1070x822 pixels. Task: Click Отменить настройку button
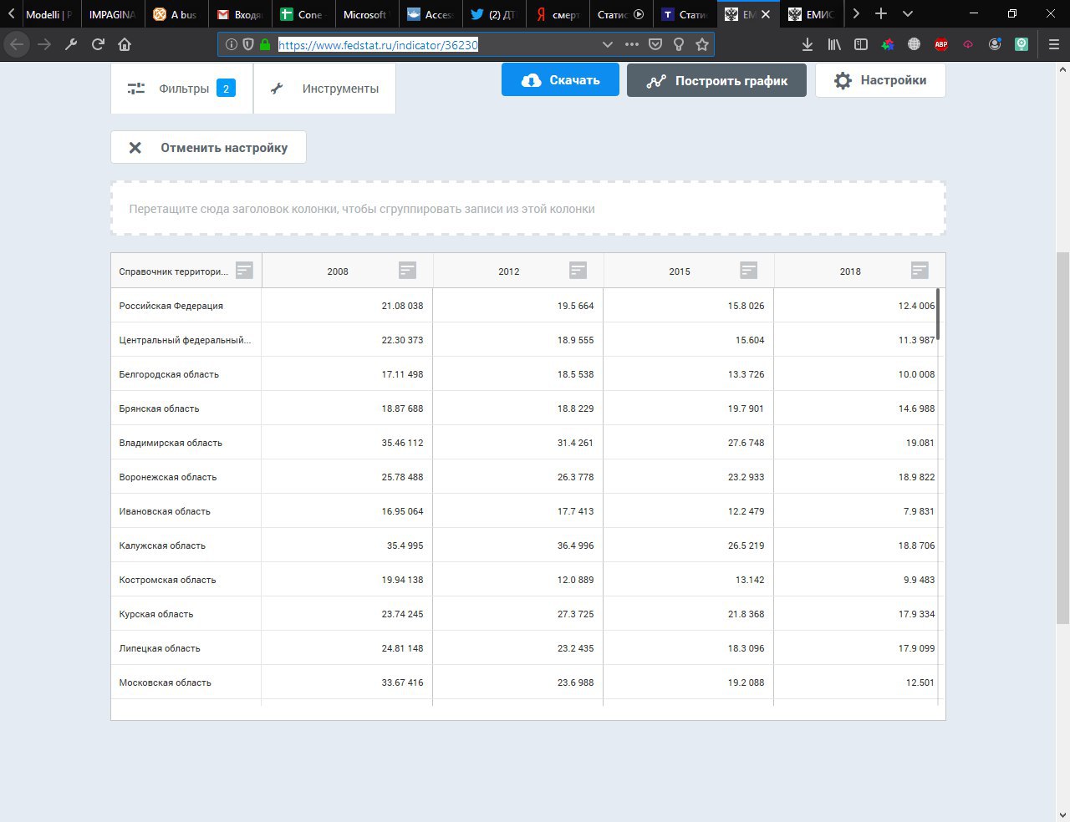(208, 147)
